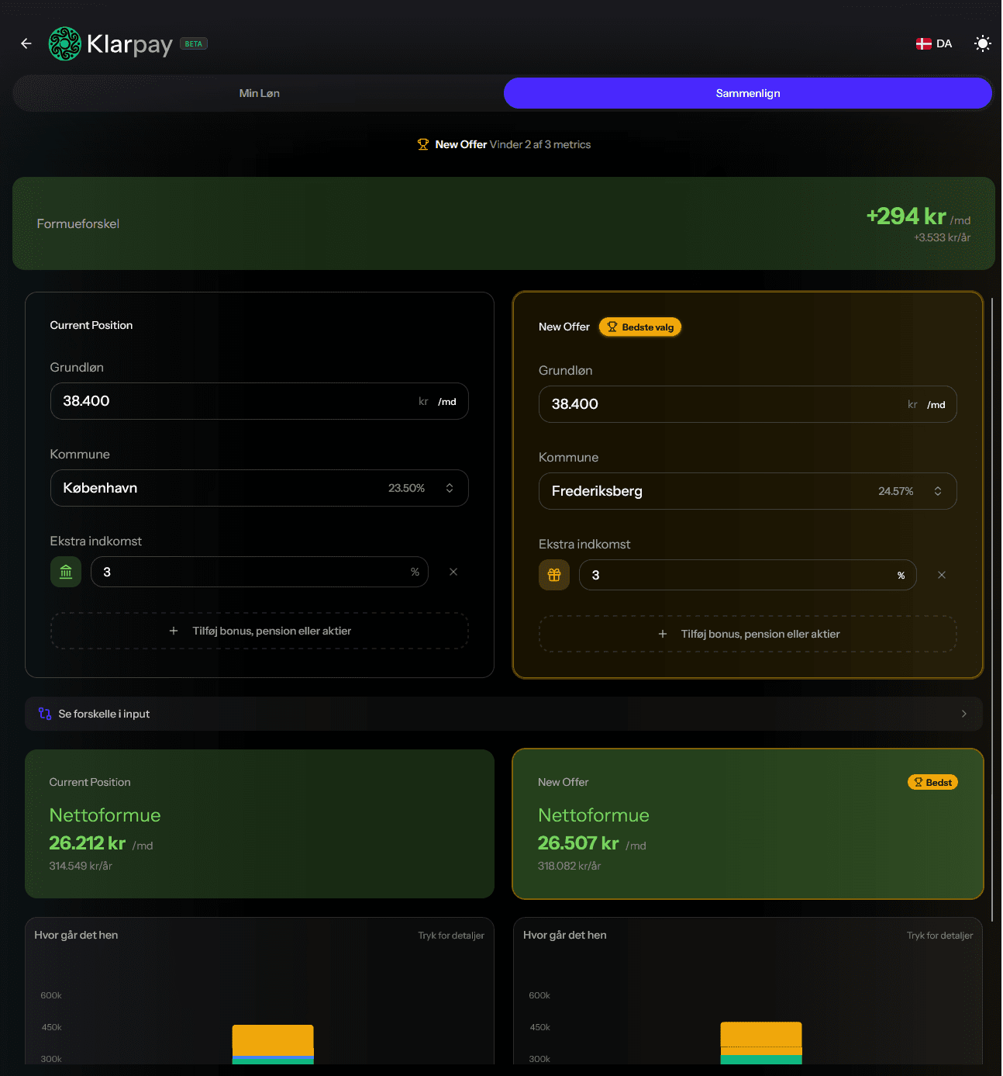Remove Ekstra indkomst from New Offer
This screenshot has height=1076, width=1003.
pos(942,575)
